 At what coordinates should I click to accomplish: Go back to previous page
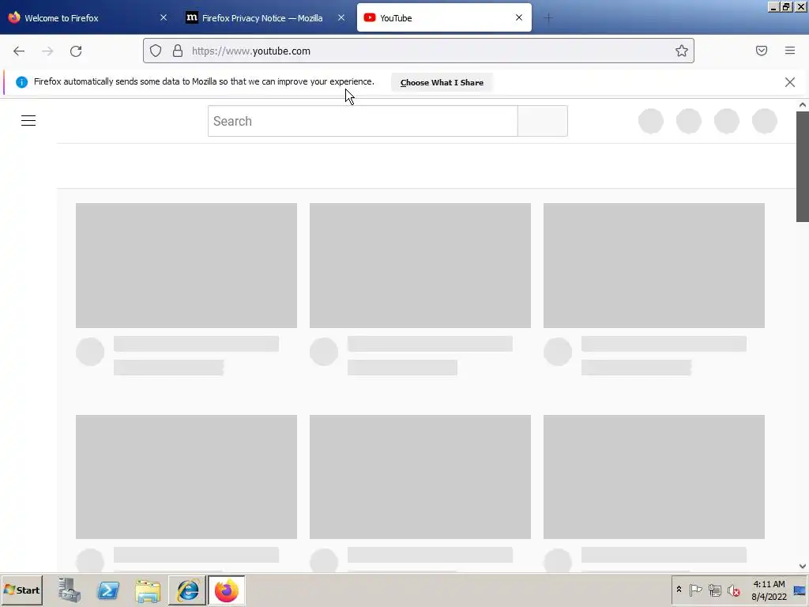coord(19,51)
